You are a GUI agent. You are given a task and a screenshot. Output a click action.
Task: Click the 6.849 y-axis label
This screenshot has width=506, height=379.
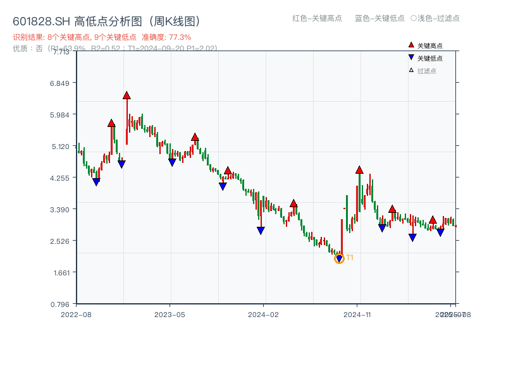point(59,83)
